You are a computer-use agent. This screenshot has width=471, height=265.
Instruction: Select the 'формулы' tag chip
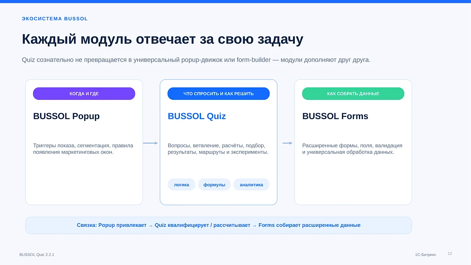[x=214, y=184]
